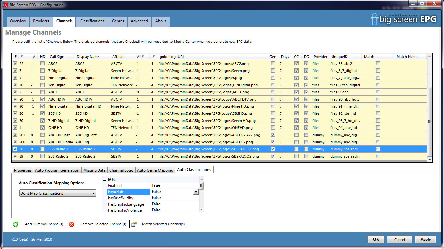The width and height of the screenshot is (444, 249).
Task: Click the guideLogoURL column header
Action: coord(172,57)
